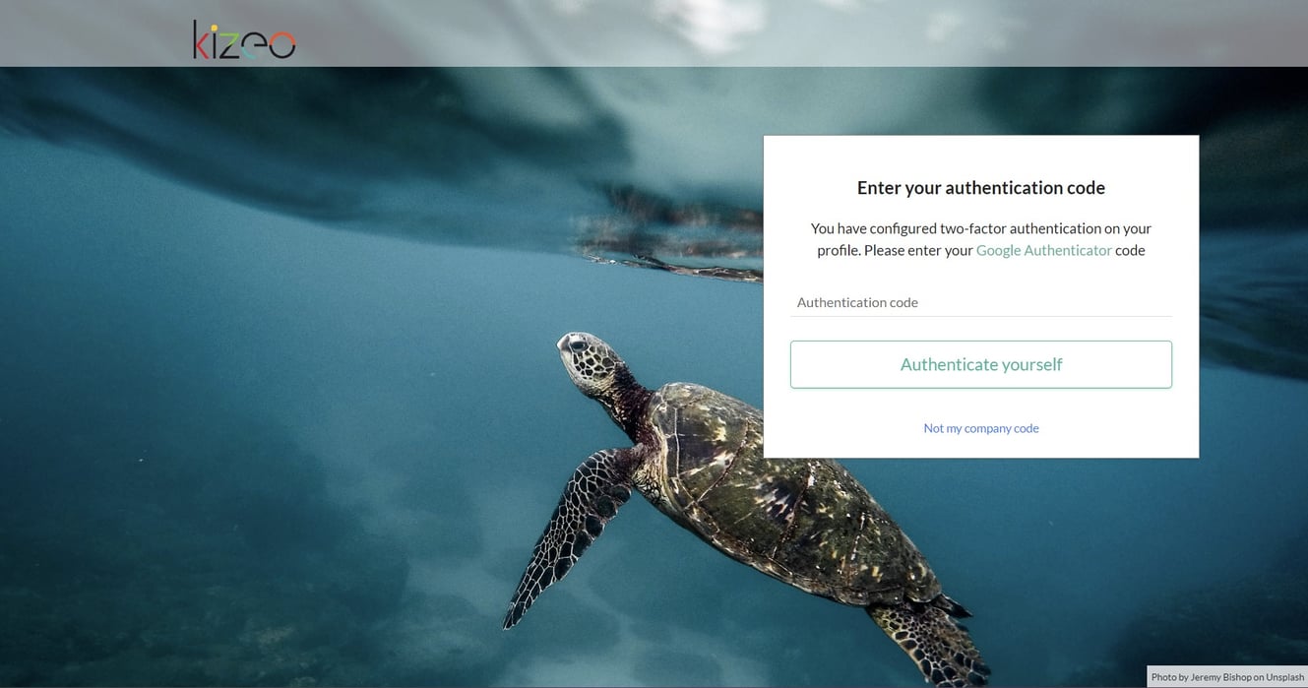Click the Kizeo logo in header
Image resolution: width=1308 pixels, height=688 pixels.
coord(244,39)
